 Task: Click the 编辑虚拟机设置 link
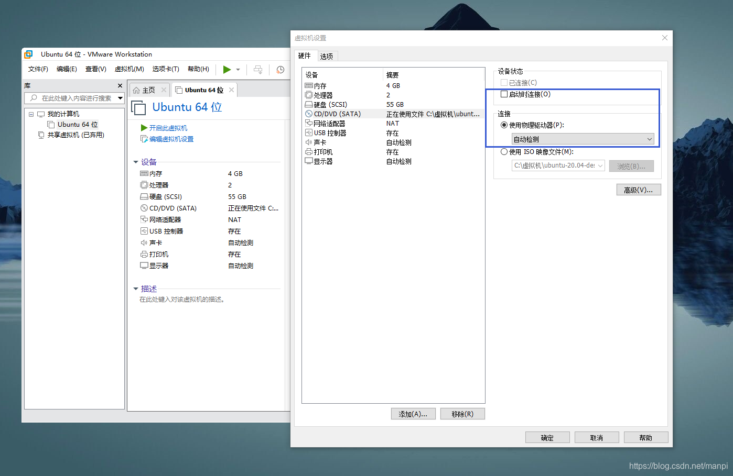click(x=171, y=139)
